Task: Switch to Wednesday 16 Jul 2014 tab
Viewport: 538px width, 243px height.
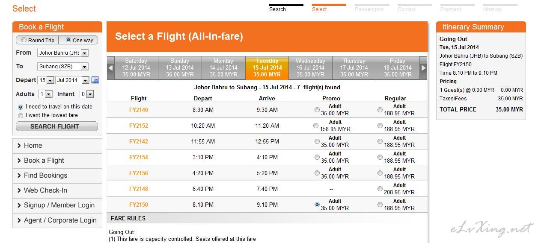Action: coord(310,68)
